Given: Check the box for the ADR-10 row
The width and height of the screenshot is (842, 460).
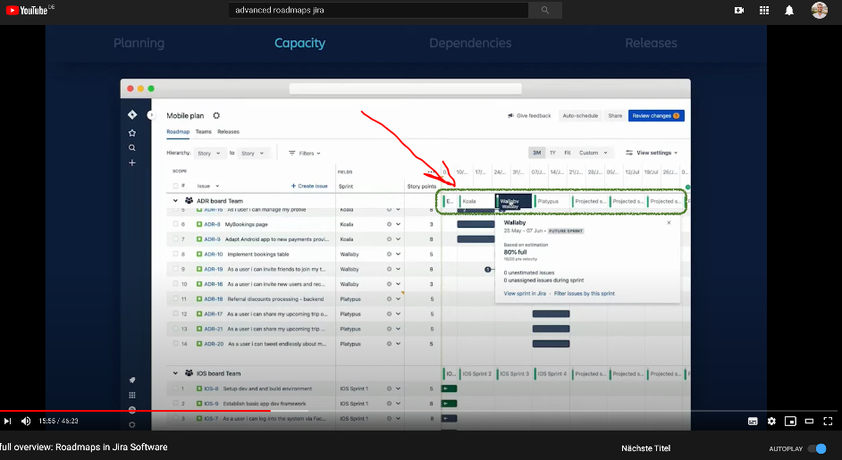Looking at the screenshot, I should point(175,255).
